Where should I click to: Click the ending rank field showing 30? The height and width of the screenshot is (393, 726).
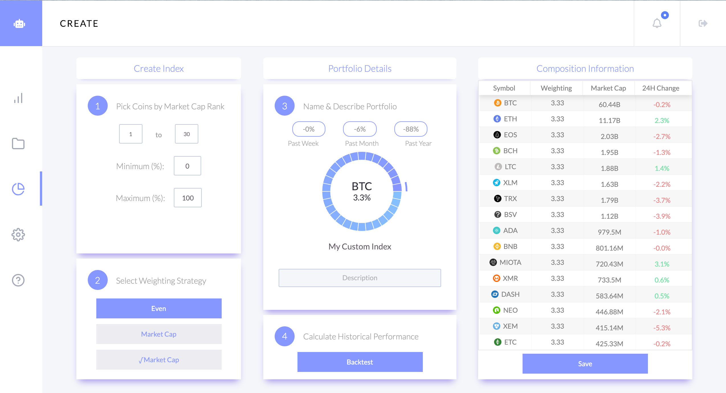[x=186, y=134]
